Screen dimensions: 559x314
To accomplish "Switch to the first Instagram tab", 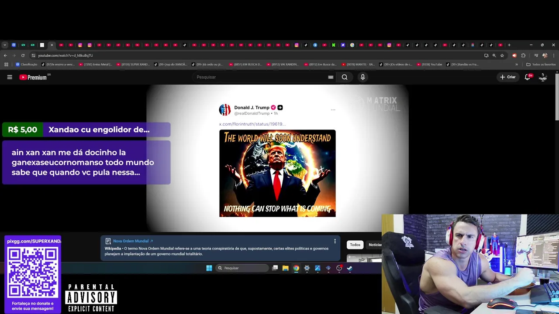I will click(x=80, y=45).
